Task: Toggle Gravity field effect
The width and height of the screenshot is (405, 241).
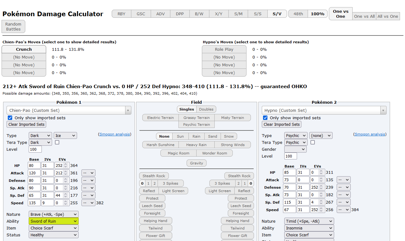Action: pos(197,163)
